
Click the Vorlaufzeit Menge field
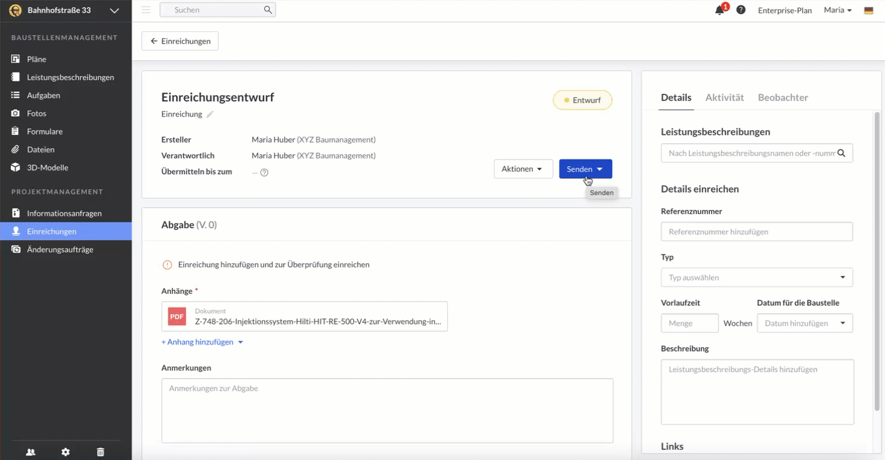(x=689, y=323)
